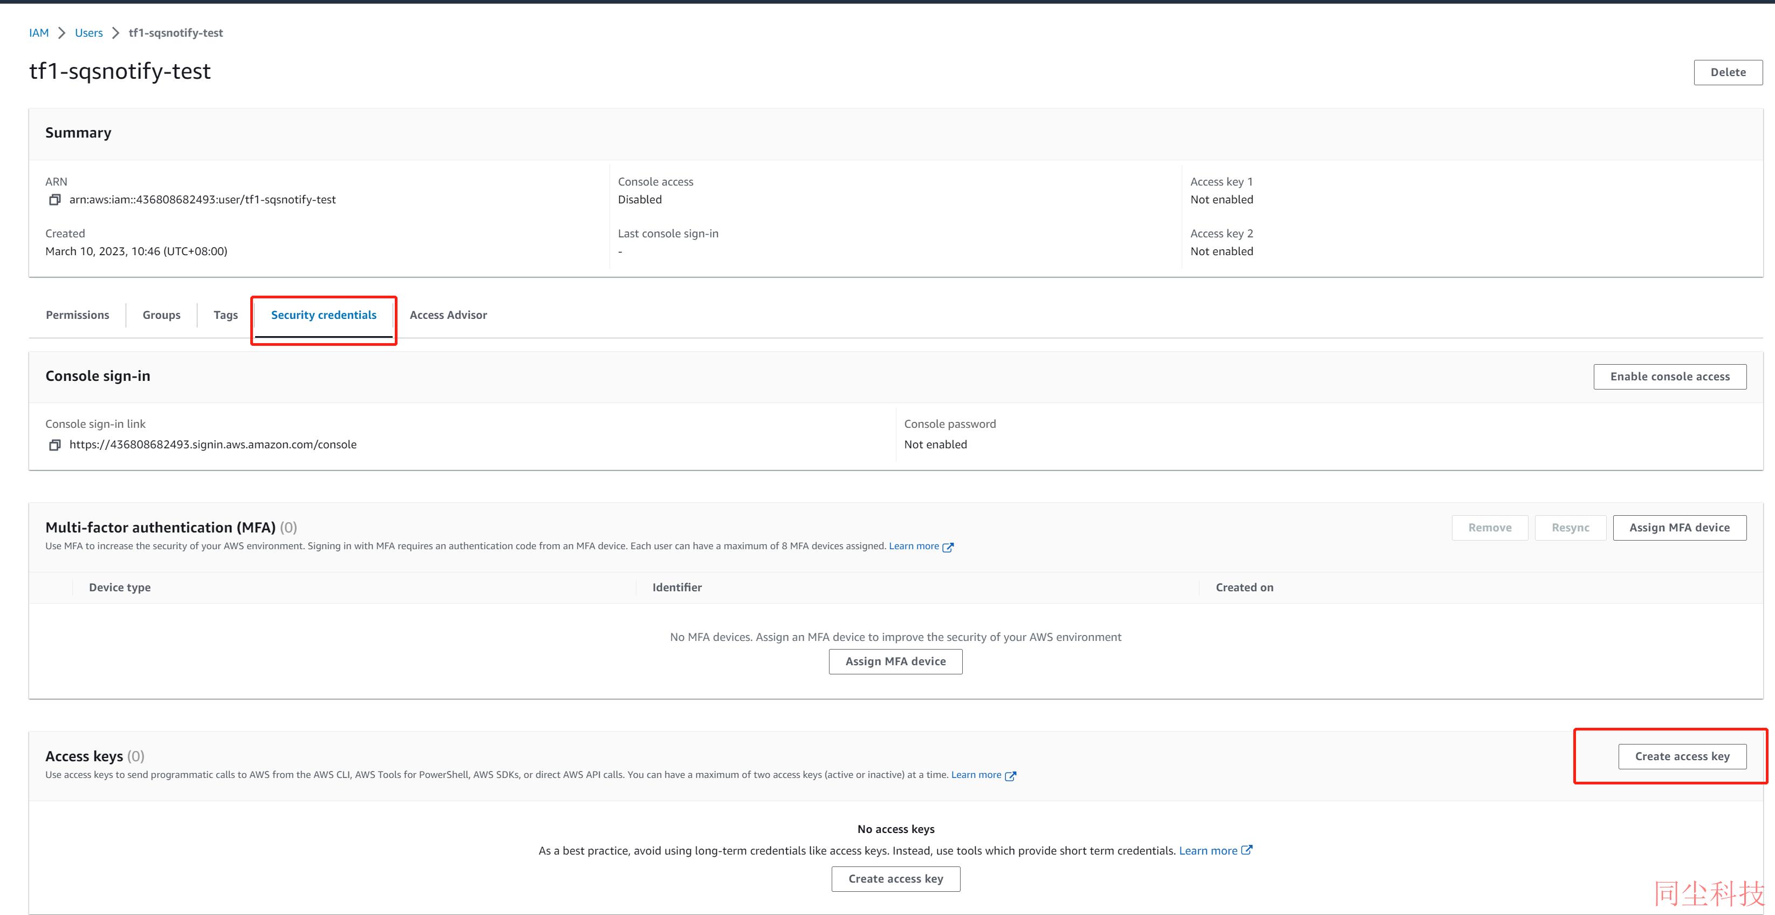Click the Access keys heading
Screen dimensions: 1775x915
coord(84,756)
